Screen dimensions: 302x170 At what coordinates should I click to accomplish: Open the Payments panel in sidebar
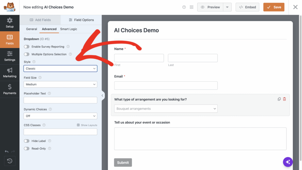pyautogui.click(x=10, y=90)
